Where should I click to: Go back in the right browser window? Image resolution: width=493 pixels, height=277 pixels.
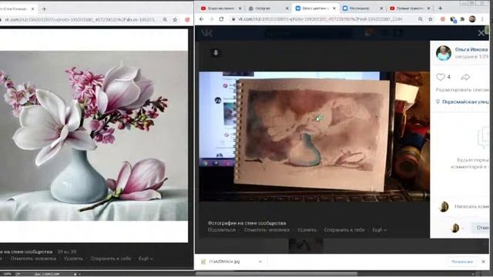pyautogui.click(x=202, y=19)
